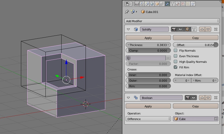This screenshot has height=134, width=224.
Task: Open the editor type selector menu
Action: (128, 4)
